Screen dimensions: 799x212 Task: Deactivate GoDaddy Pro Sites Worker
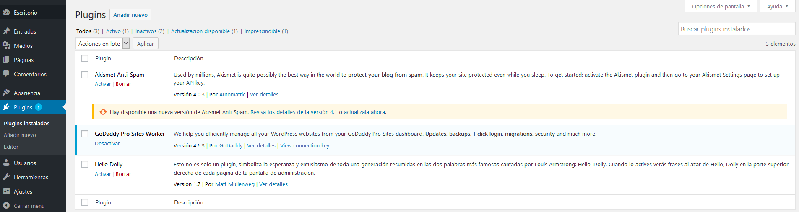tap(107, 143)
